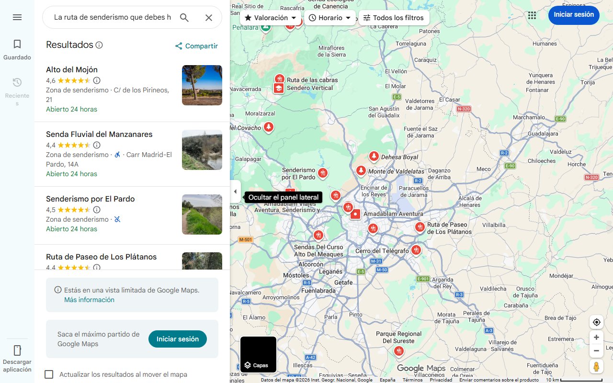The height and width of the screenshot is (383, 613).
Task: Click the Senda Fluvial del Manzanares thumbnail
Action: click(202, 150)
